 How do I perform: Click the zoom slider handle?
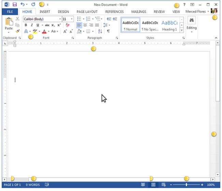click(x=186, y=185)
